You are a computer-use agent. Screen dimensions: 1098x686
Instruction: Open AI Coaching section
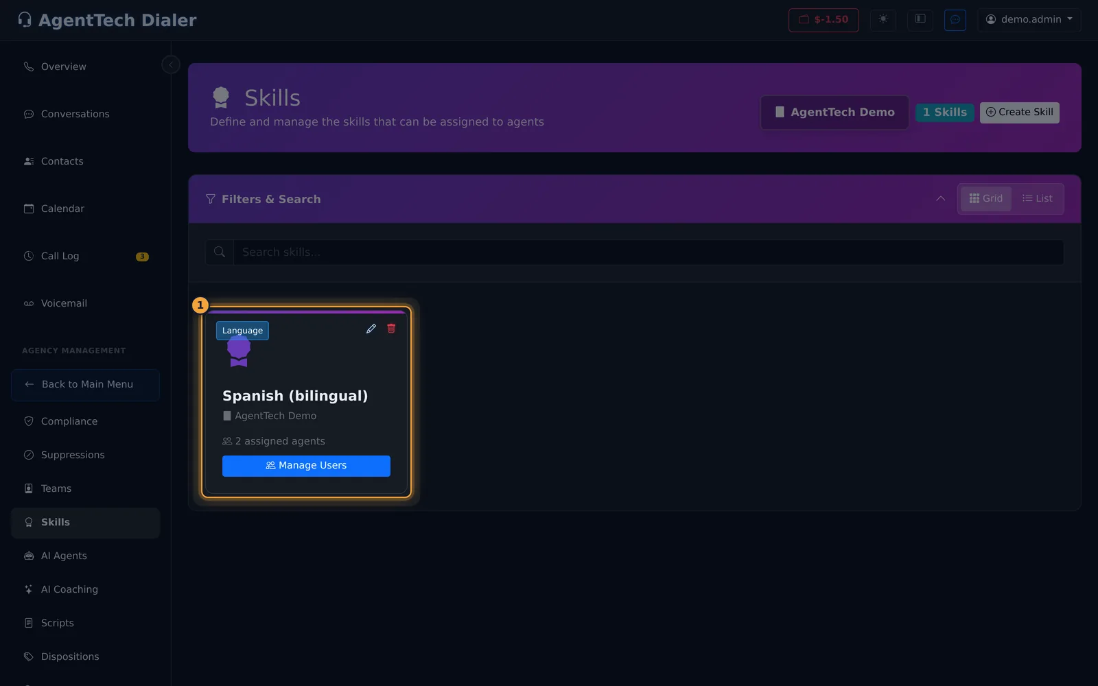pyautogui.click(x=86, y=589)
